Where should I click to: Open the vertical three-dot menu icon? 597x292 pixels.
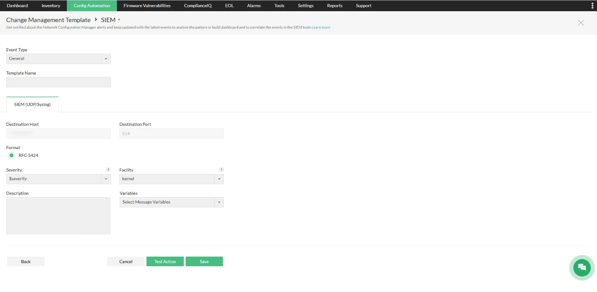[592, 5]
